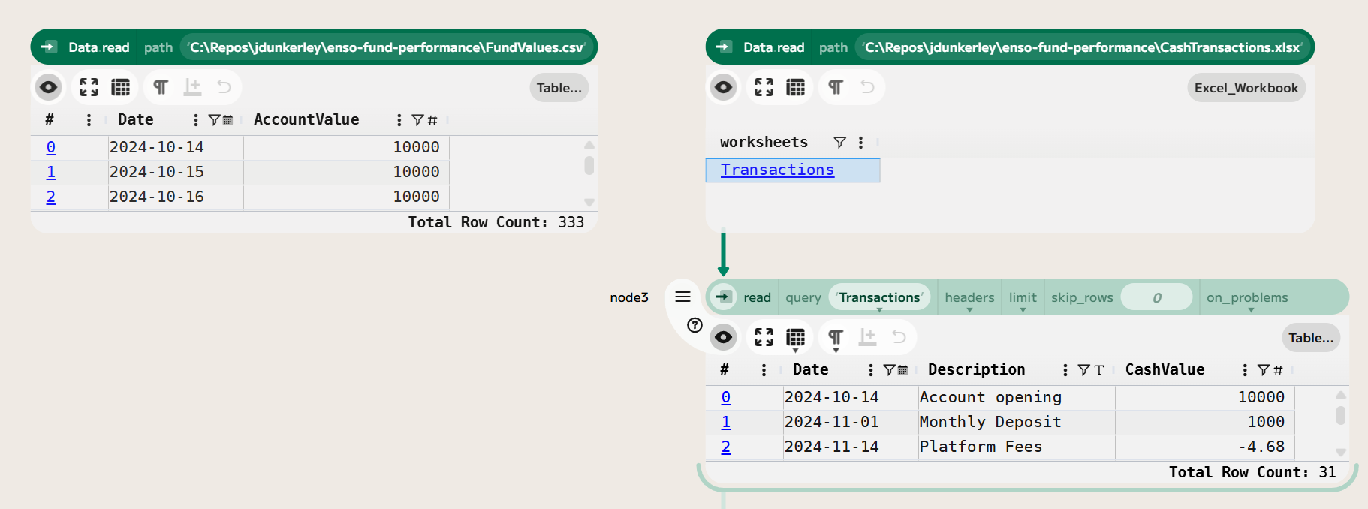Open the Transactions worksheet link
This screenshot has height=509, width=1368.
pyautogui.click(x=777, y=170)
